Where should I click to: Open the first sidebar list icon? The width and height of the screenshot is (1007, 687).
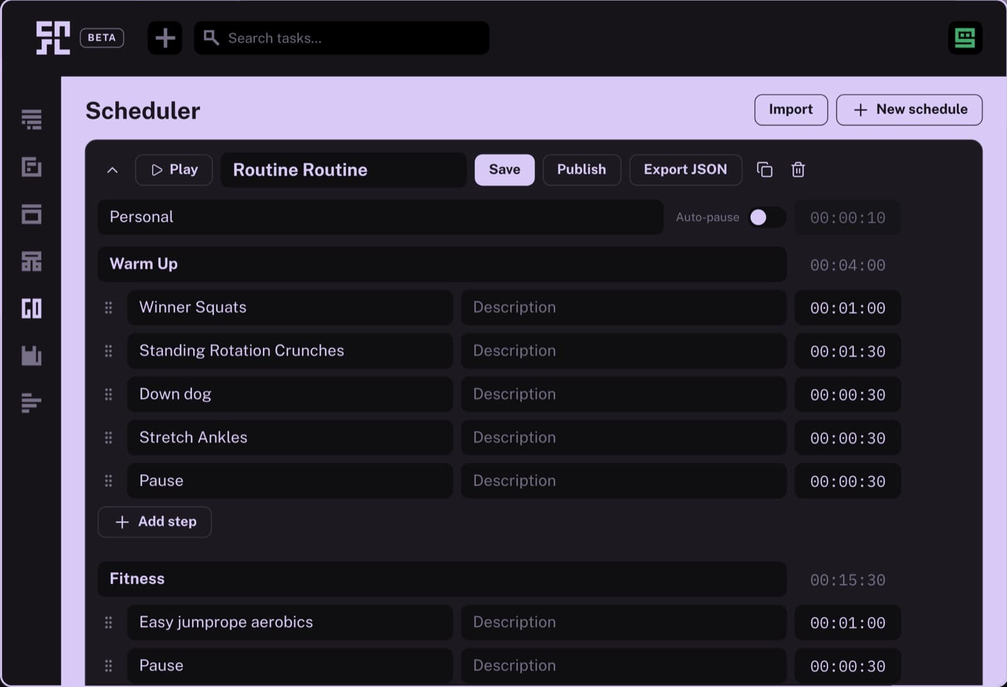[31, 119]
